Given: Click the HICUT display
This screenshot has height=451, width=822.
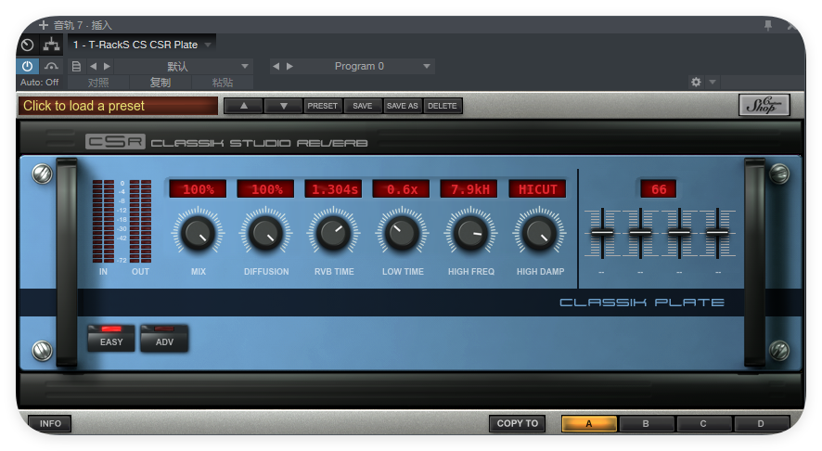Looking at the screenshot, I should coord(538,189).
